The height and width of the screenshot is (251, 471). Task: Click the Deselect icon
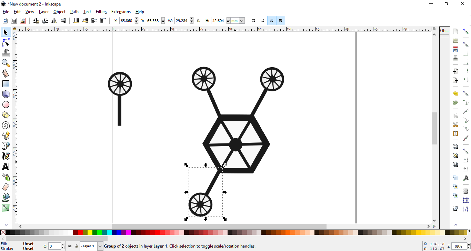pyautogui.click(x=23, y=21)
